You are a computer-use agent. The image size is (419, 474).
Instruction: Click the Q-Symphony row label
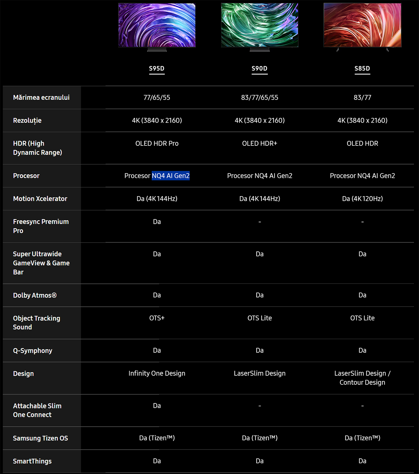click(32, 351)
